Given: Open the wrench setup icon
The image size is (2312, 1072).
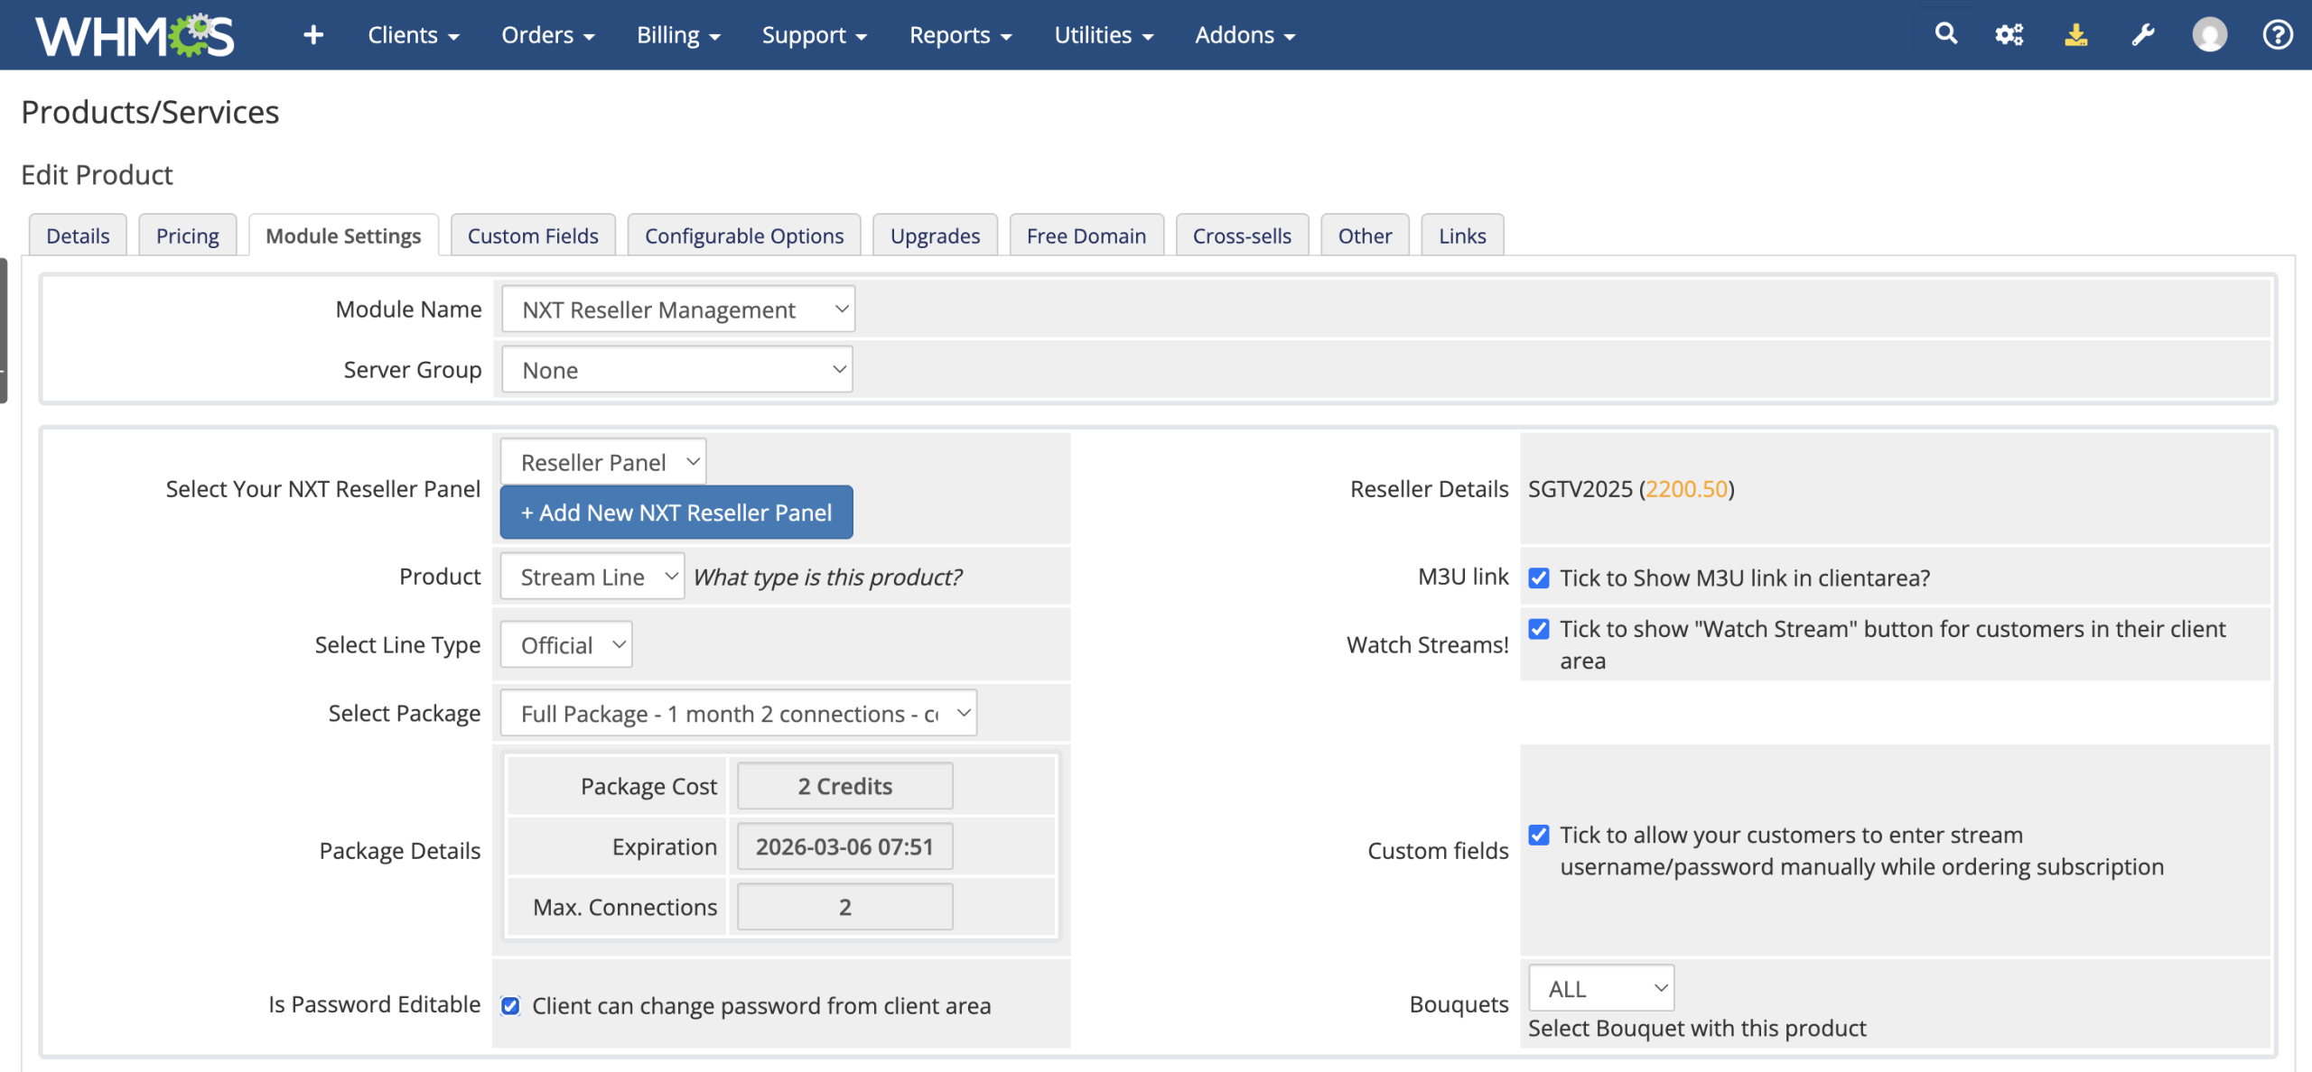Looking at the screenshot, I should click(2143, 35).
